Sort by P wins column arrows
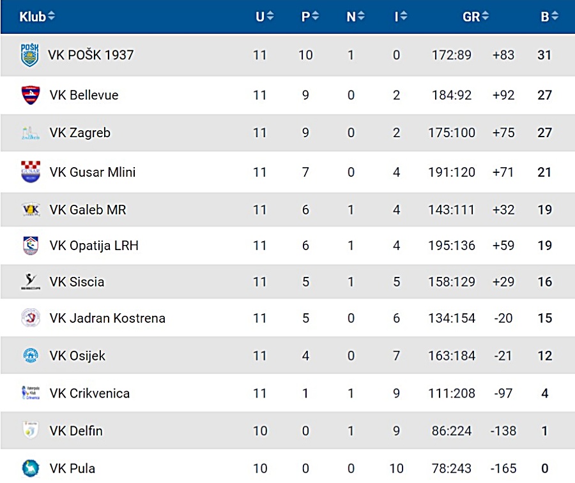This screenshot has width=575, height=483. click(316, 16)
